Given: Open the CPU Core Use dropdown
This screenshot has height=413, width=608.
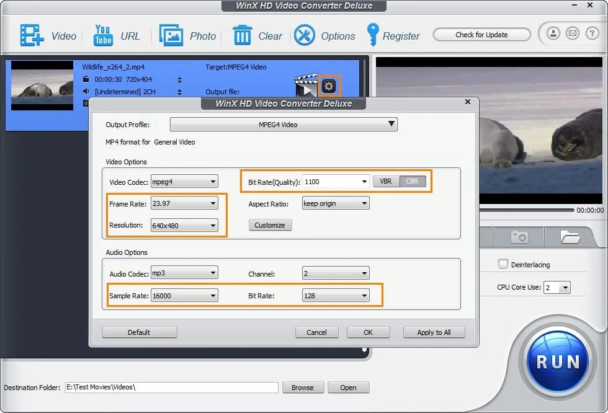Looking at the screenshot, I should (557, 288).
